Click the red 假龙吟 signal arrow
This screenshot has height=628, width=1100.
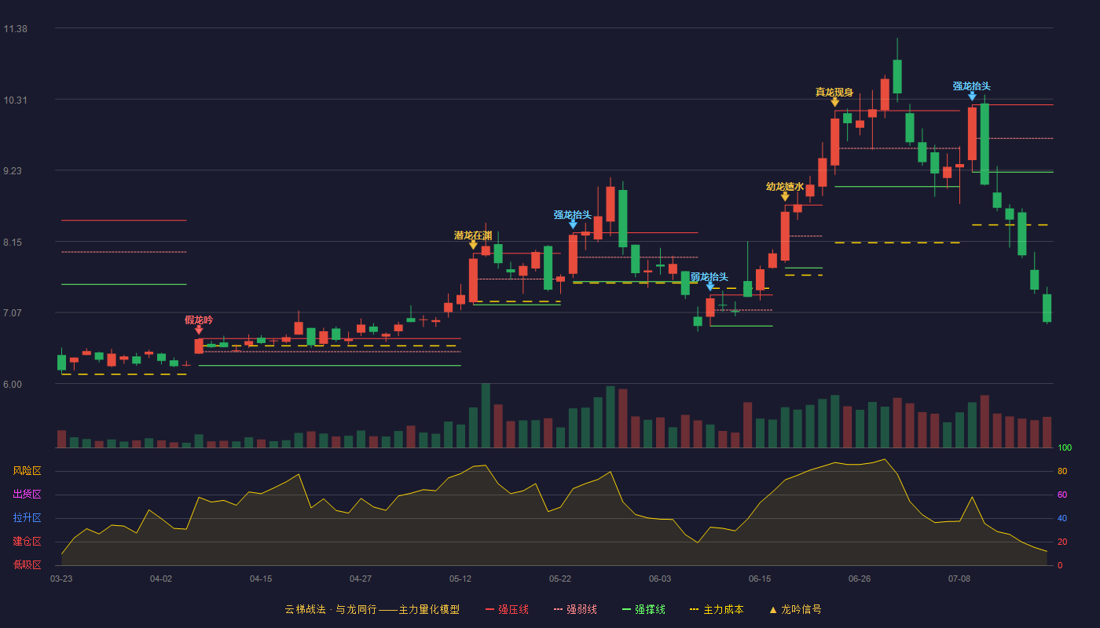pos(199,330)
